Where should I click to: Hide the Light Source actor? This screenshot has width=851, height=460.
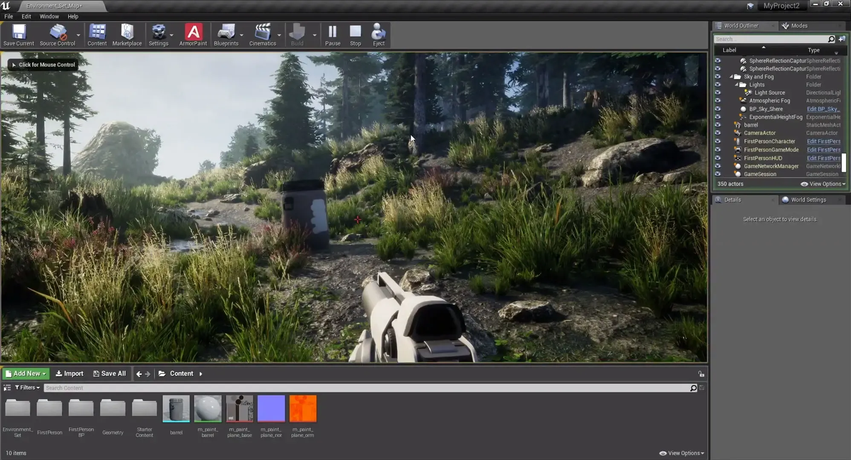718,92
